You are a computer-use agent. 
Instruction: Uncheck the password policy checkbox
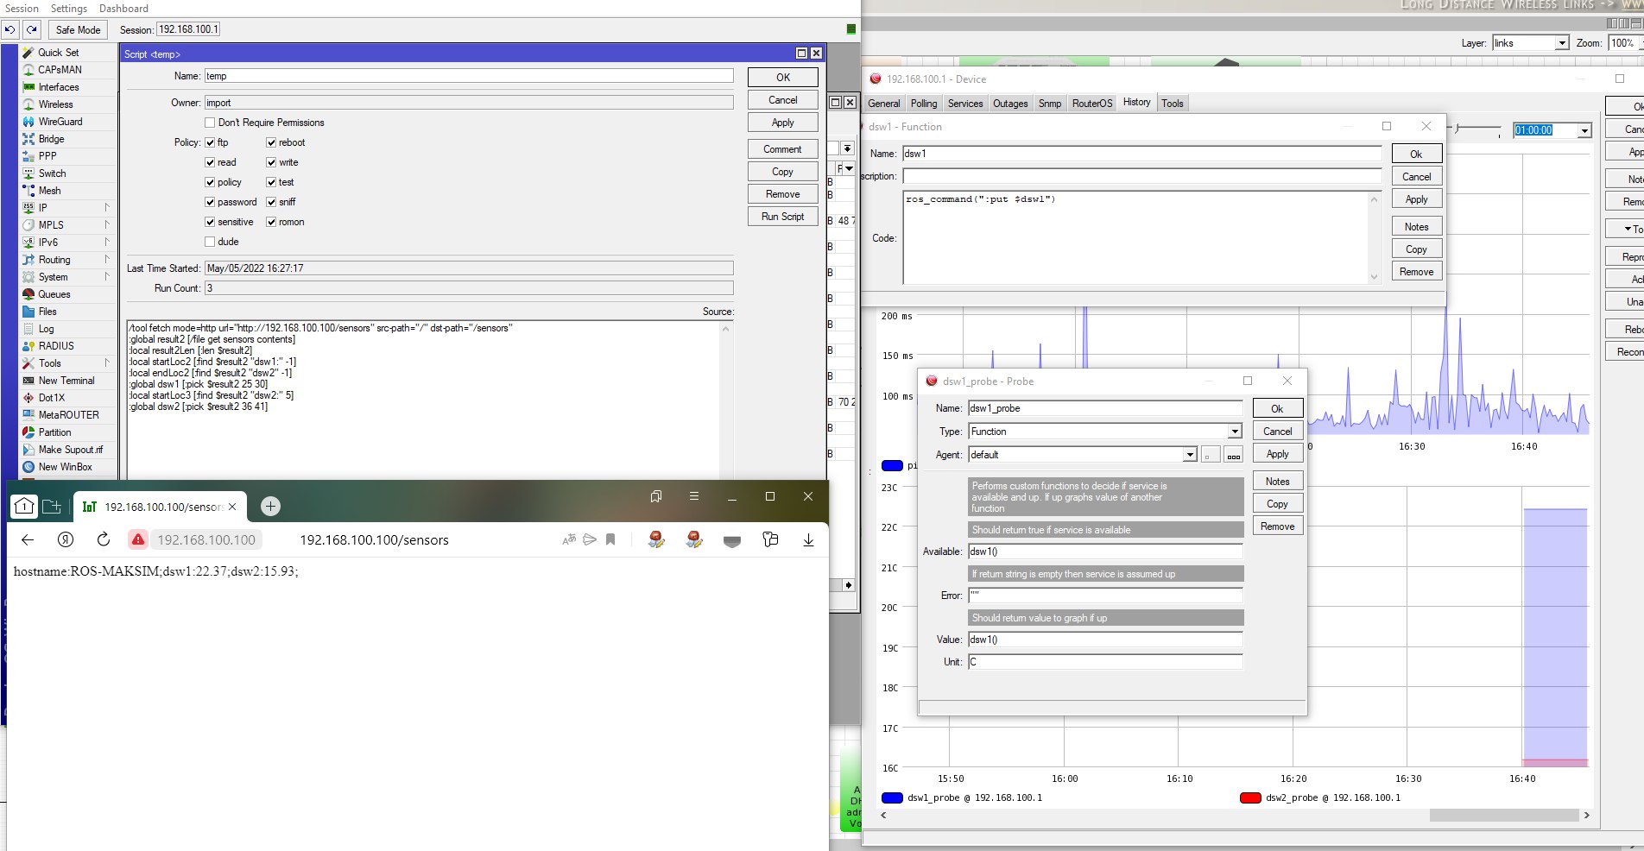pos(210,202)
